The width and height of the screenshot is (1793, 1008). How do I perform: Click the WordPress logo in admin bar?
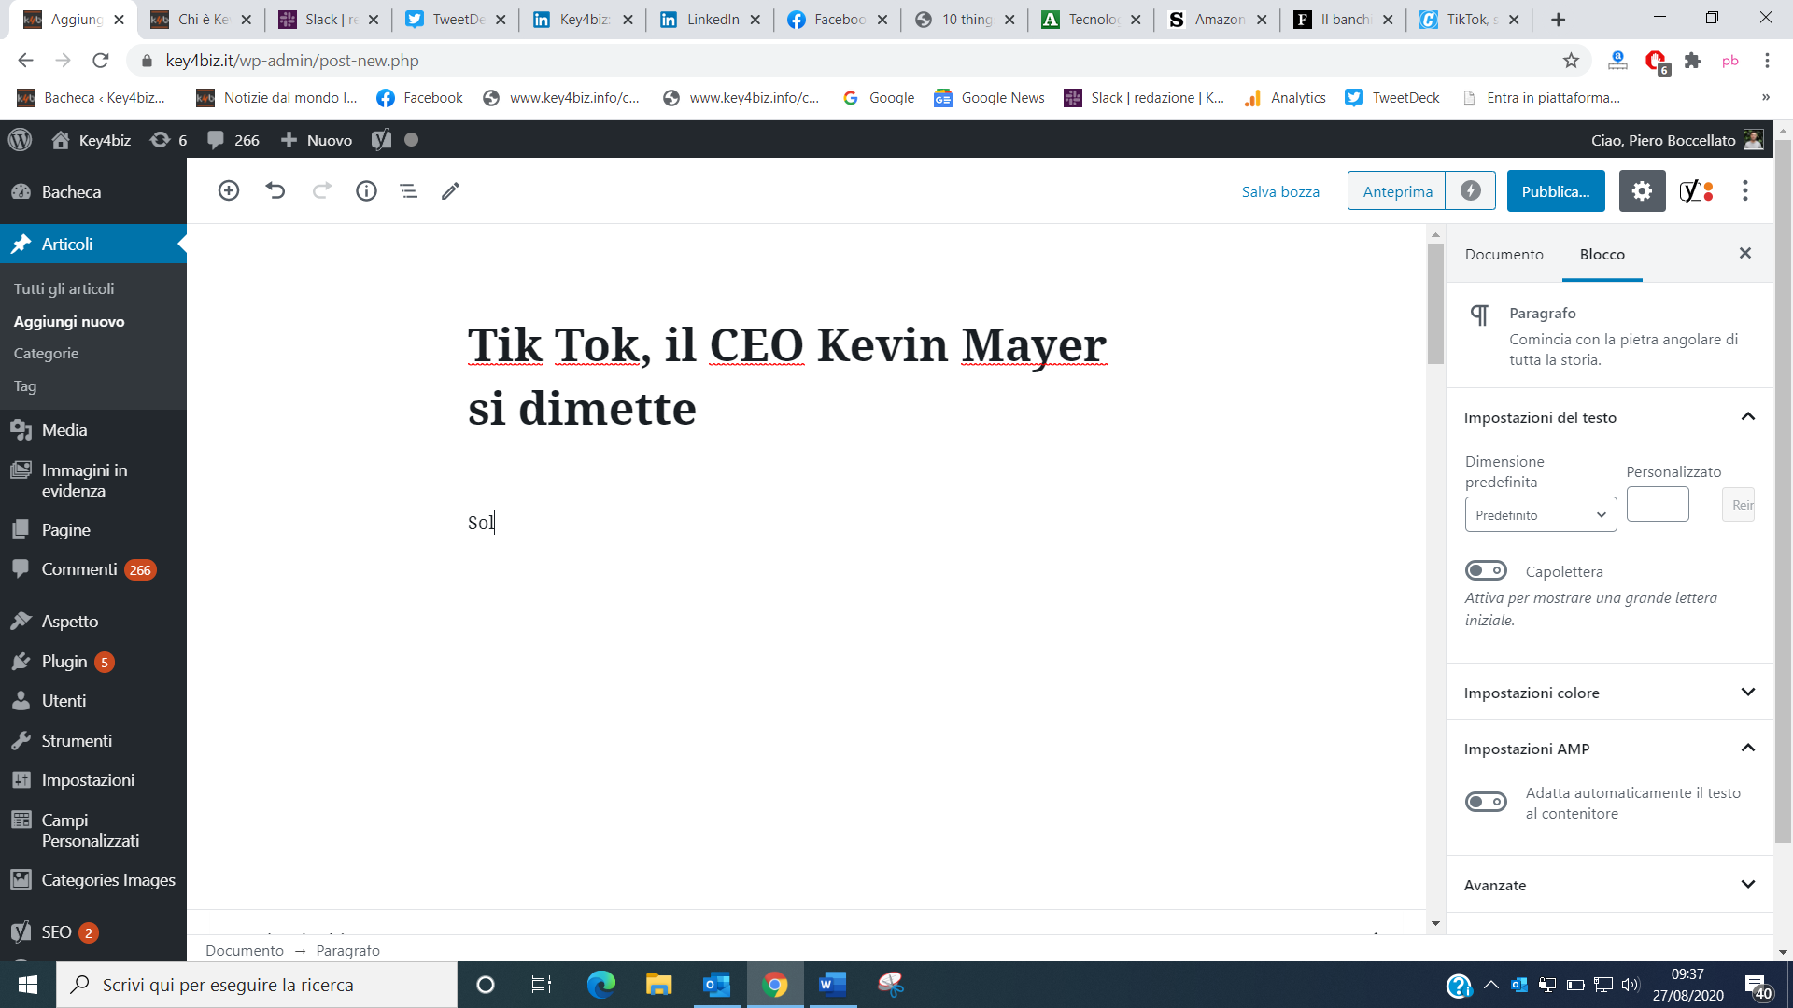tap(20, 140)
